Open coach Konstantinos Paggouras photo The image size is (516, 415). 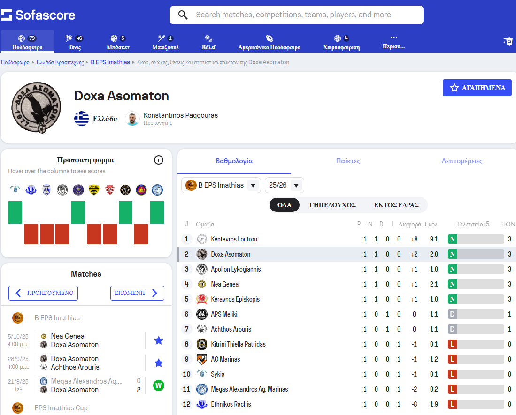click(x=132, y=119)
